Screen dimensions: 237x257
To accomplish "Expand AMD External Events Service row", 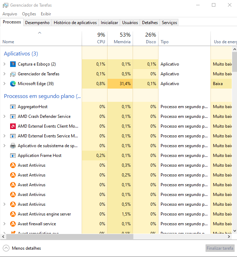I will [x=5, y=136].
